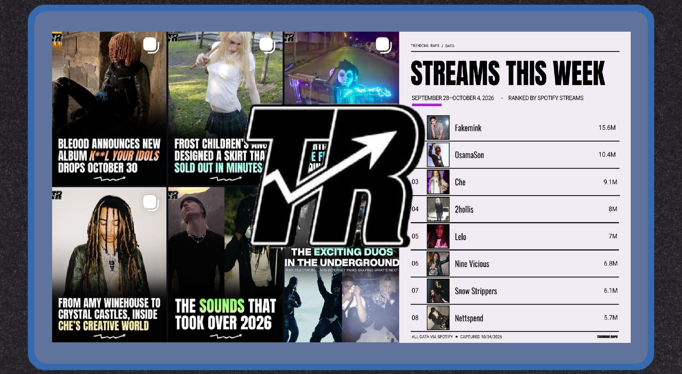Select the artist name Nine Vicious

pos(472,264)
